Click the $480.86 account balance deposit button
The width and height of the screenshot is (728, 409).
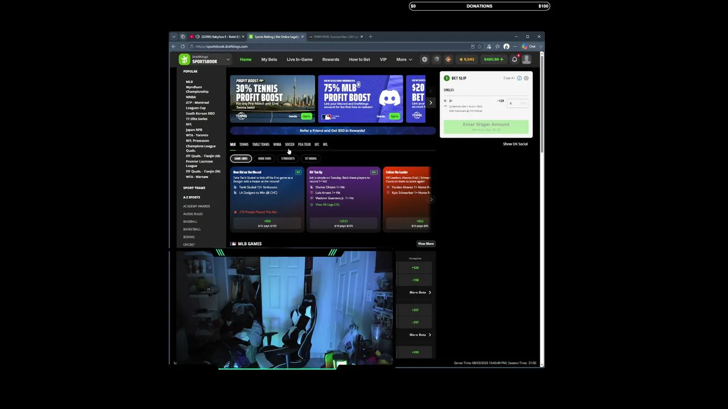pyautogui.click(x=494, y=59)
